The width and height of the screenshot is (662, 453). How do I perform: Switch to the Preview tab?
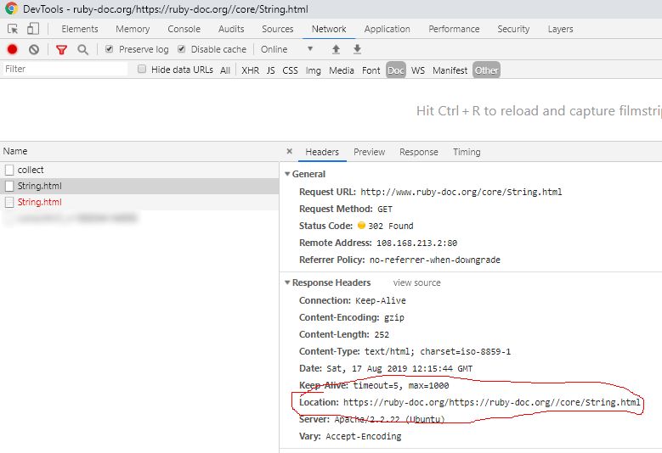coord(369,152)
